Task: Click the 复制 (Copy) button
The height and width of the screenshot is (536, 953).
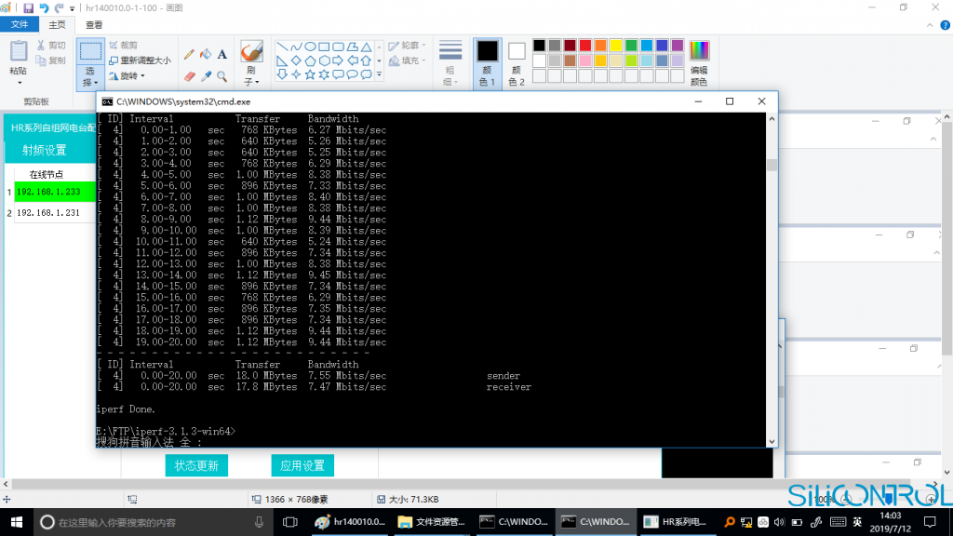Action: [51, 60]
